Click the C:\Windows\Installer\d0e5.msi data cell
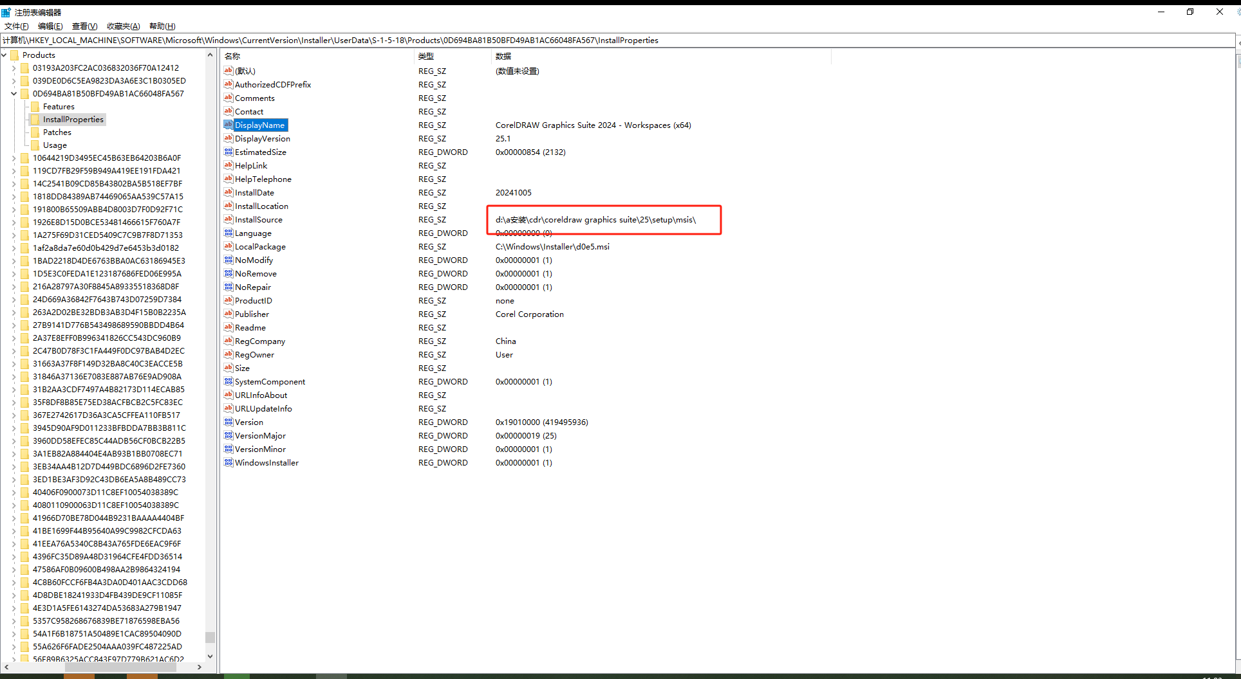The width and height of the screenshot is (1241, 679). (552, 246)
